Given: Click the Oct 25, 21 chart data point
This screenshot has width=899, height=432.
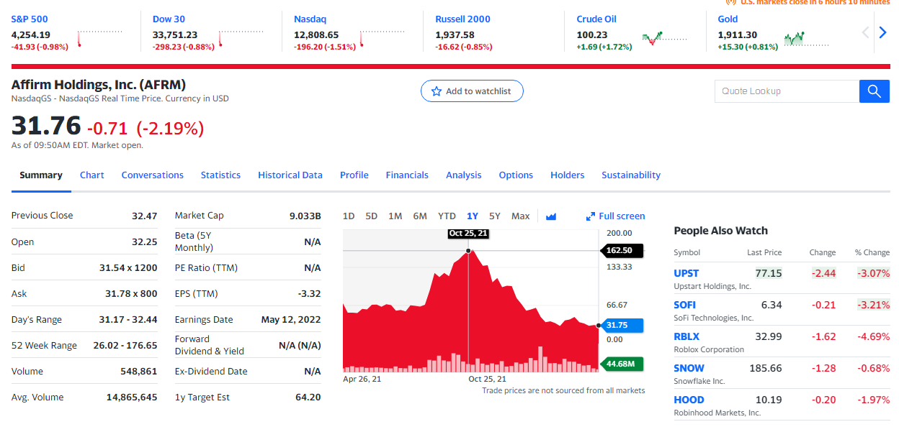Looking at the screenshot, I should (469, 250).
